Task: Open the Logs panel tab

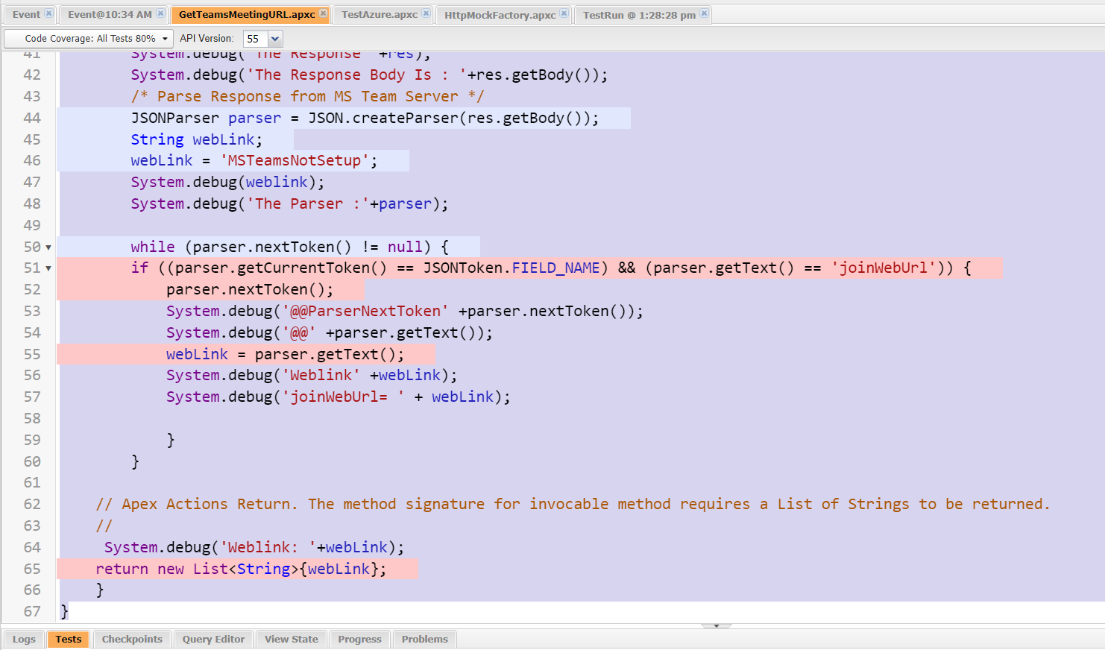Action: tap(24, 640)
